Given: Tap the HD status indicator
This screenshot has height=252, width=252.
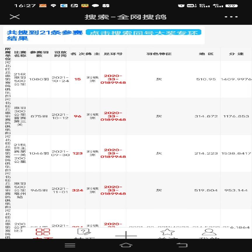Looking at the screenshot, I should 192,6.
